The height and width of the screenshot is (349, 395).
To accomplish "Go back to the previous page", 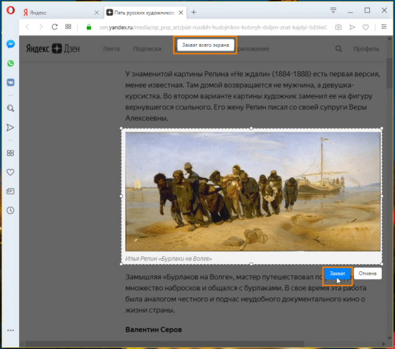I will tap(28, 27).
